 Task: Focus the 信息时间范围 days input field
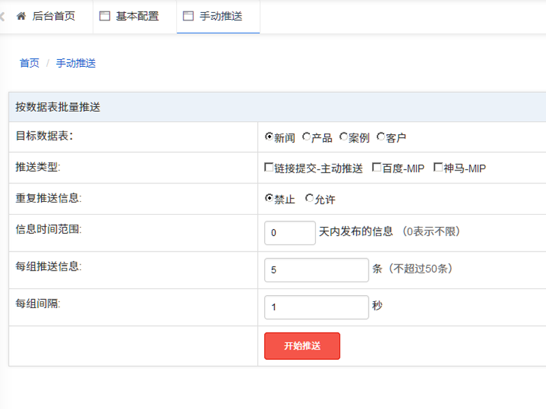click(x=290, y=232)
